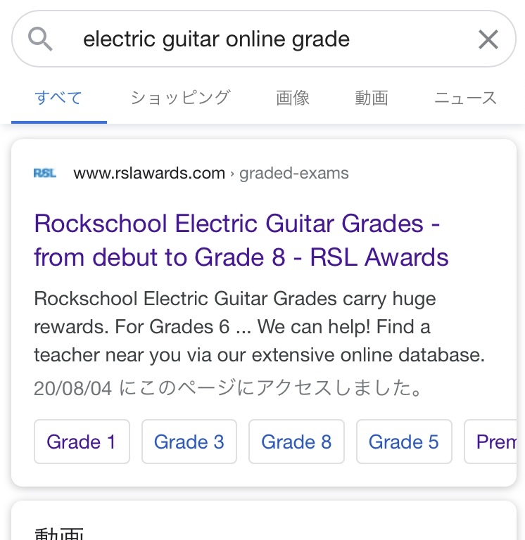
Task: Click the result snippet description text
Action: tap(259, 327)
